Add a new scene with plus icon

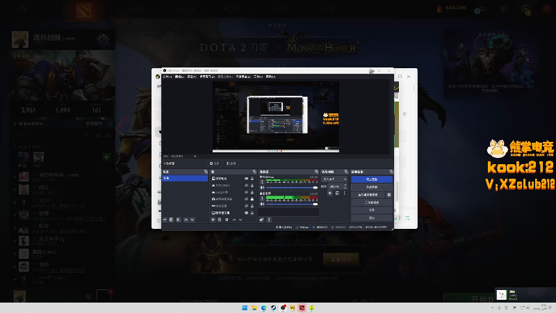(165, 220)
